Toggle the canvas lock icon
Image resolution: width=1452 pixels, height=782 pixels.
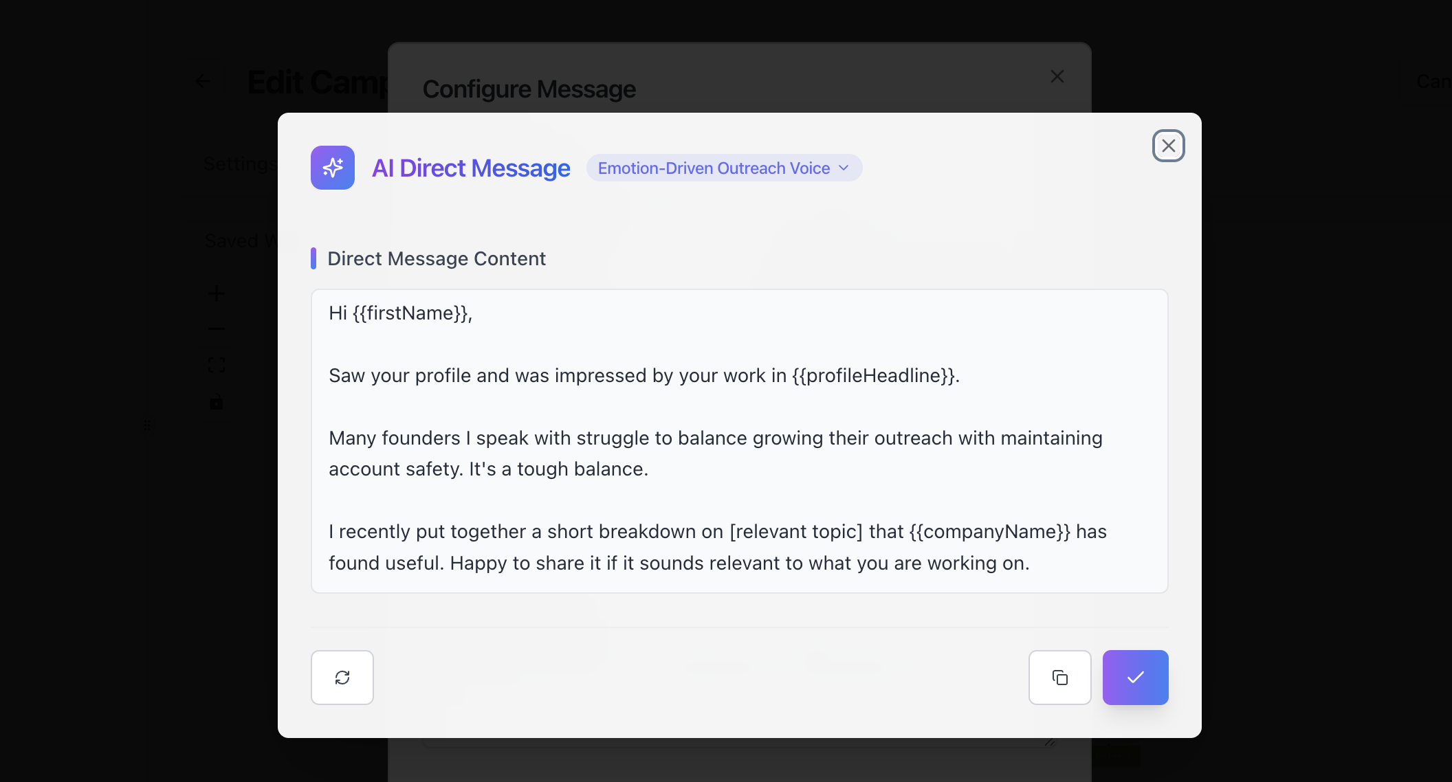point(217,401)
